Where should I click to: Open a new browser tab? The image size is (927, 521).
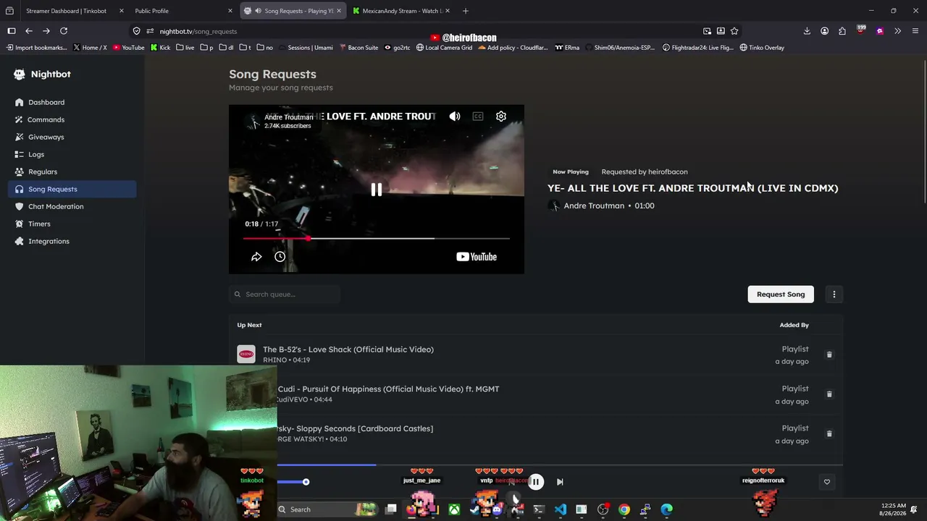(466, 11)
